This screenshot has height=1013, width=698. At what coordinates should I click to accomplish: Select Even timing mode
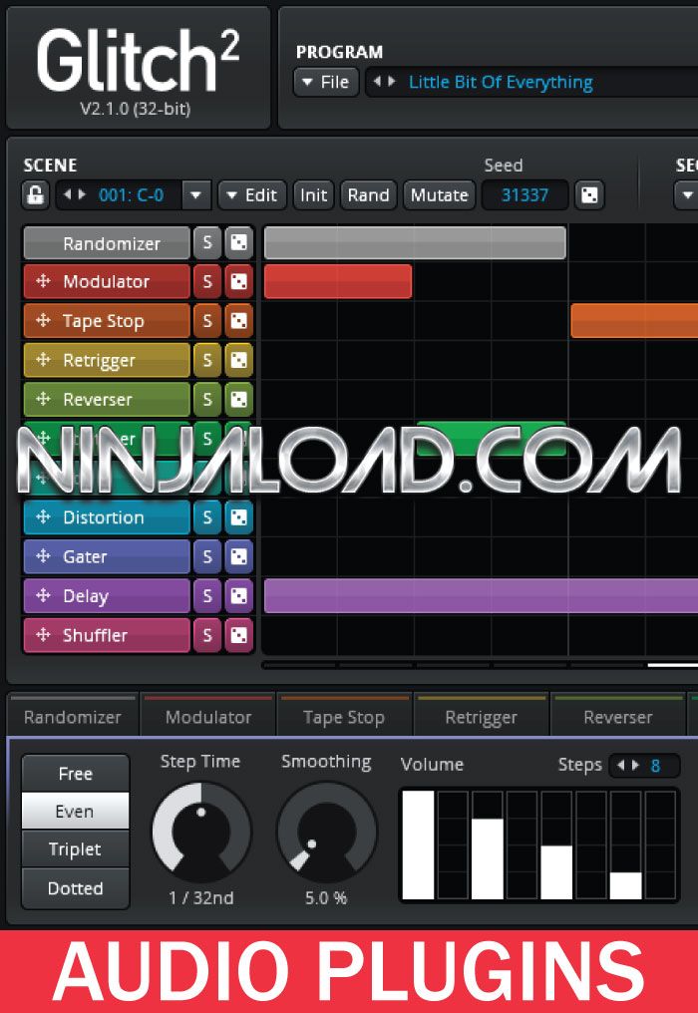tap(76, 811)
